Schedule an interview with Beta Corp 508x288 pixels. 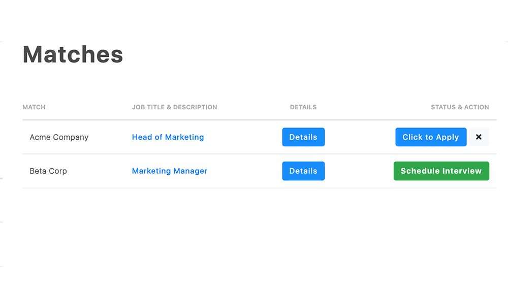tap(441, 171)
